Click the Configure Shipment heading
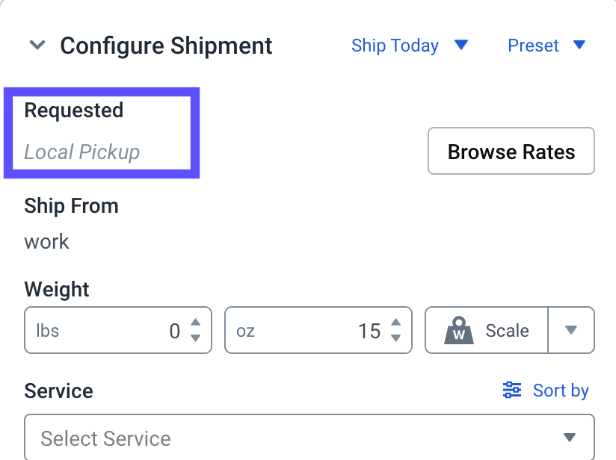Image resolution: width=616 pixels, height=460 pixels. tap(166, 46)
